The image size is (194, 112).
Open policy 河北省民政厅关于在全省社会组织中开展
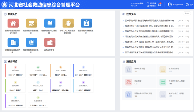149,37
